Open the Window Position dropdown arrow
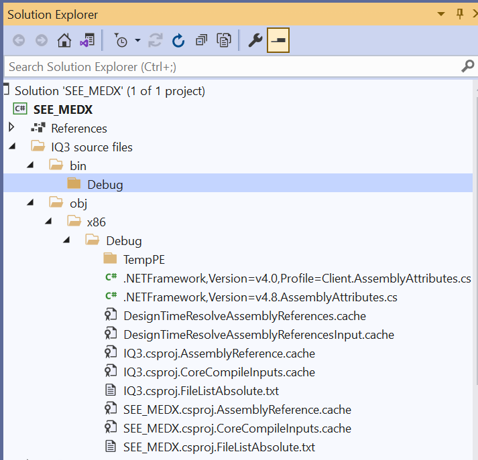This screenshot has width=478, height=460. [441, 14]
